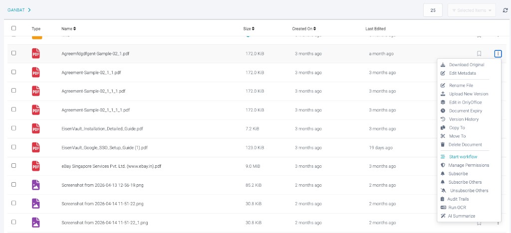Click PDF icon of Agreement-Sample-02_1_1_1_1.pdf
511x233 pixels.
(x=36, y=110)
